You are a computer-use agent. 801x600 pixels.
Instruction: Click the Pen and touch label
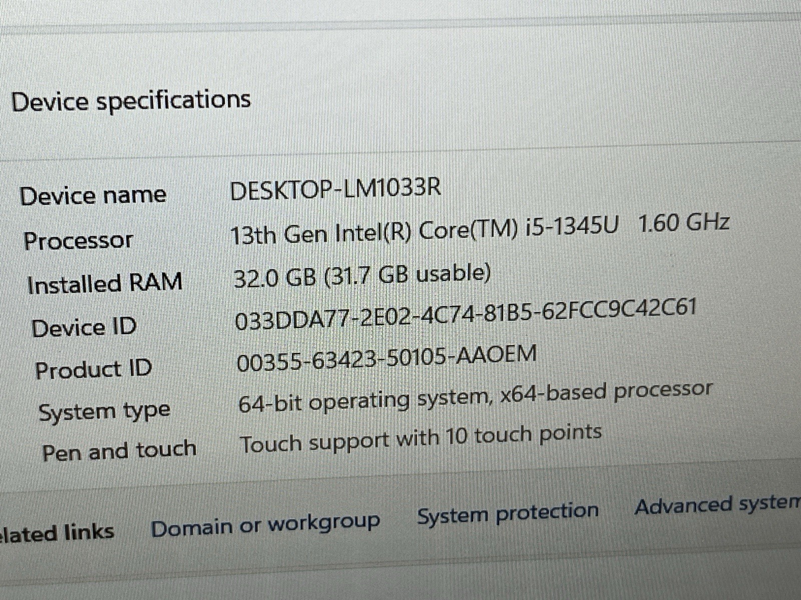click(x=119, y=451)
